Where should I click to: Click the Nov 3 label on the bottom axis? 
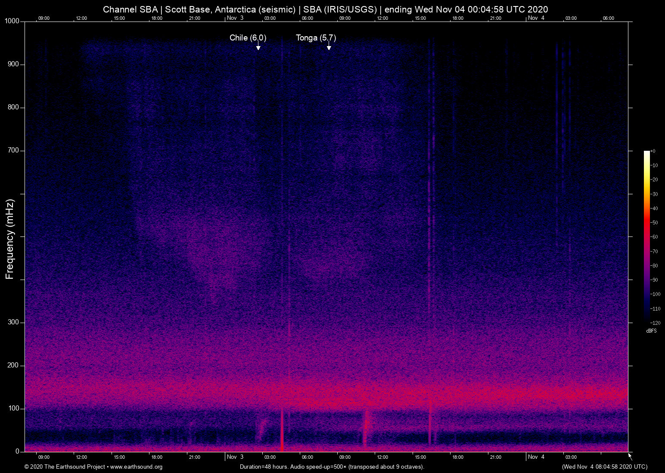tap(235, 457)
